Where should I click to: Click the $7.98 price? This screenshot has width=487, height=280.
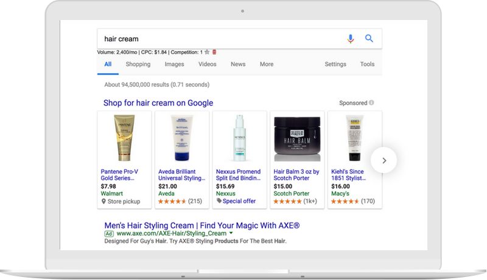[108, 186]
